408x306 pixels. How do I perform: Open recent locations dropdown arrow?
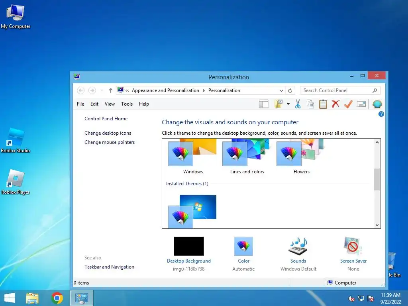(102, 90)
